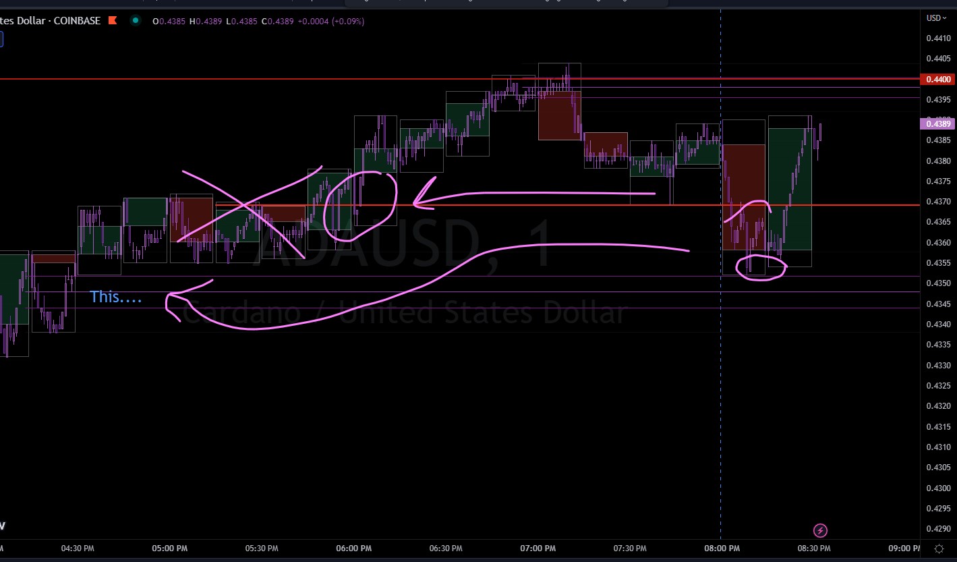Click the 0.4395 price scale label

pos(938,100)
